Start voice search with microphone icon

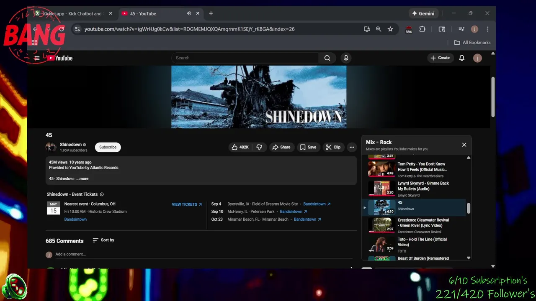tap(346, 58)
